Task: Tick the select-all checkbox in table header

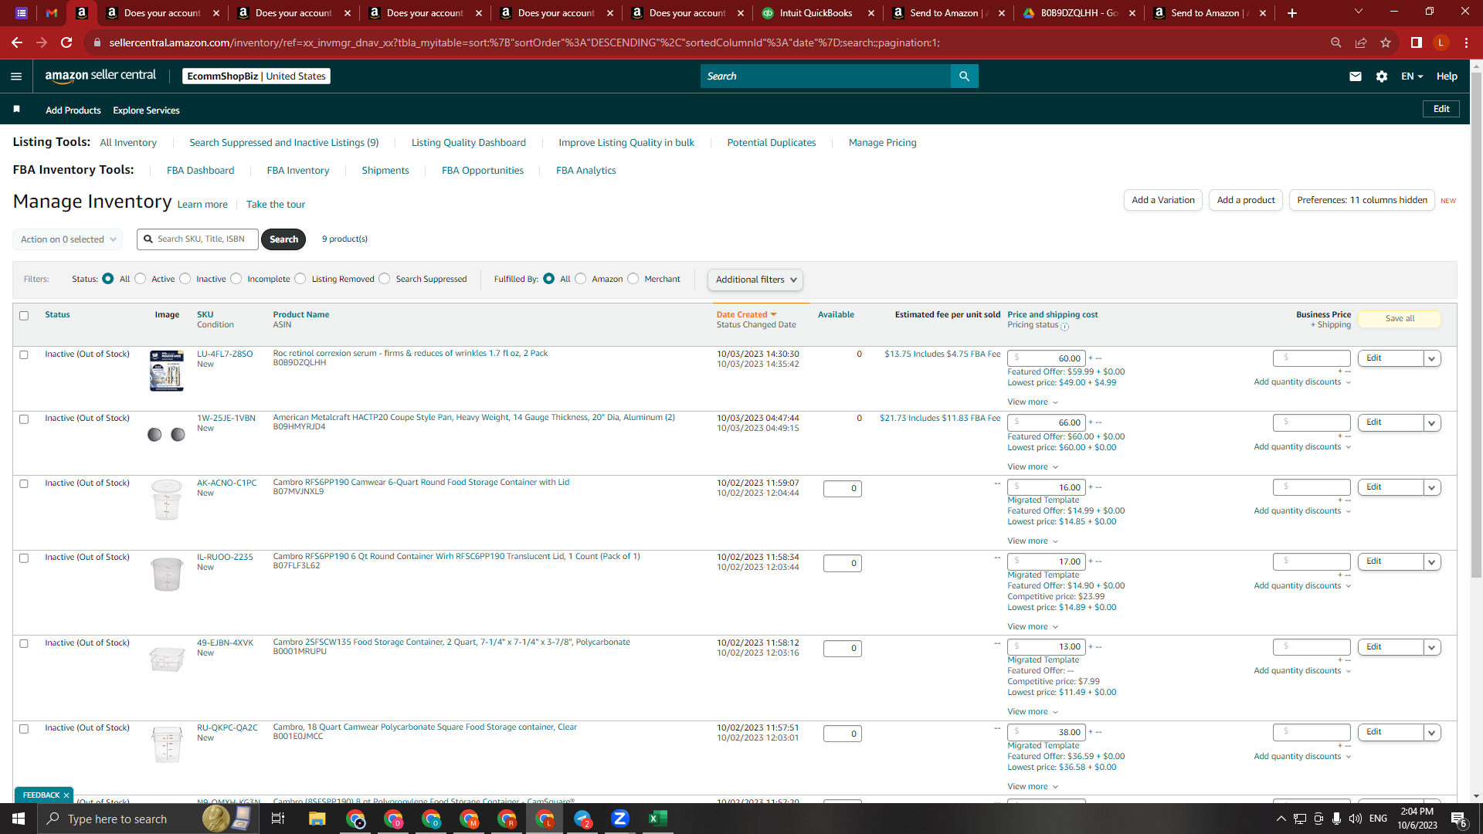Action: (x=24, y=316)
